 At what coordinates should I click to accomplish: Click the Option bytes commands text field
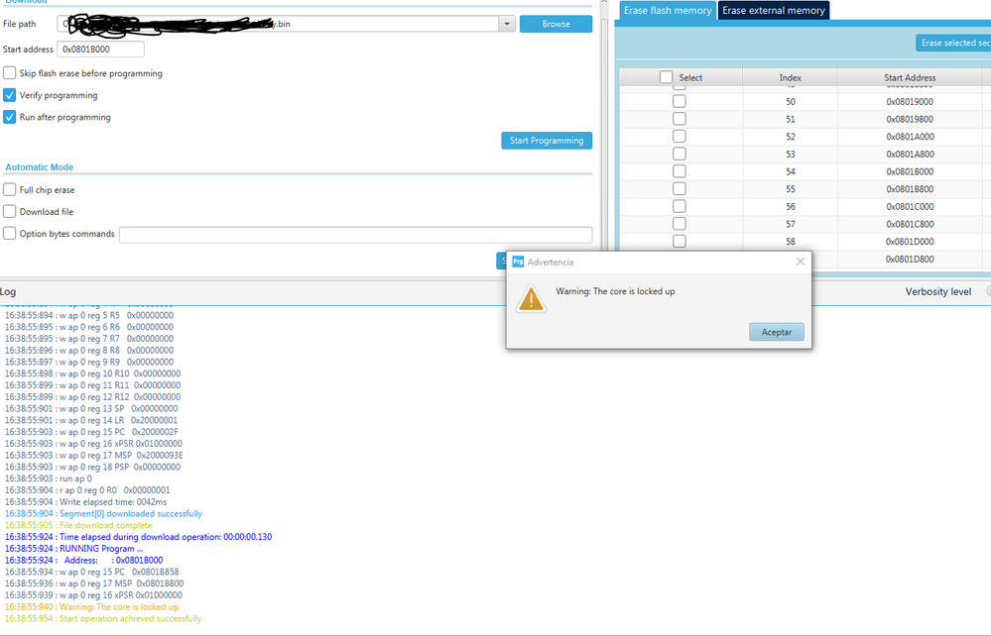point(355,235)
